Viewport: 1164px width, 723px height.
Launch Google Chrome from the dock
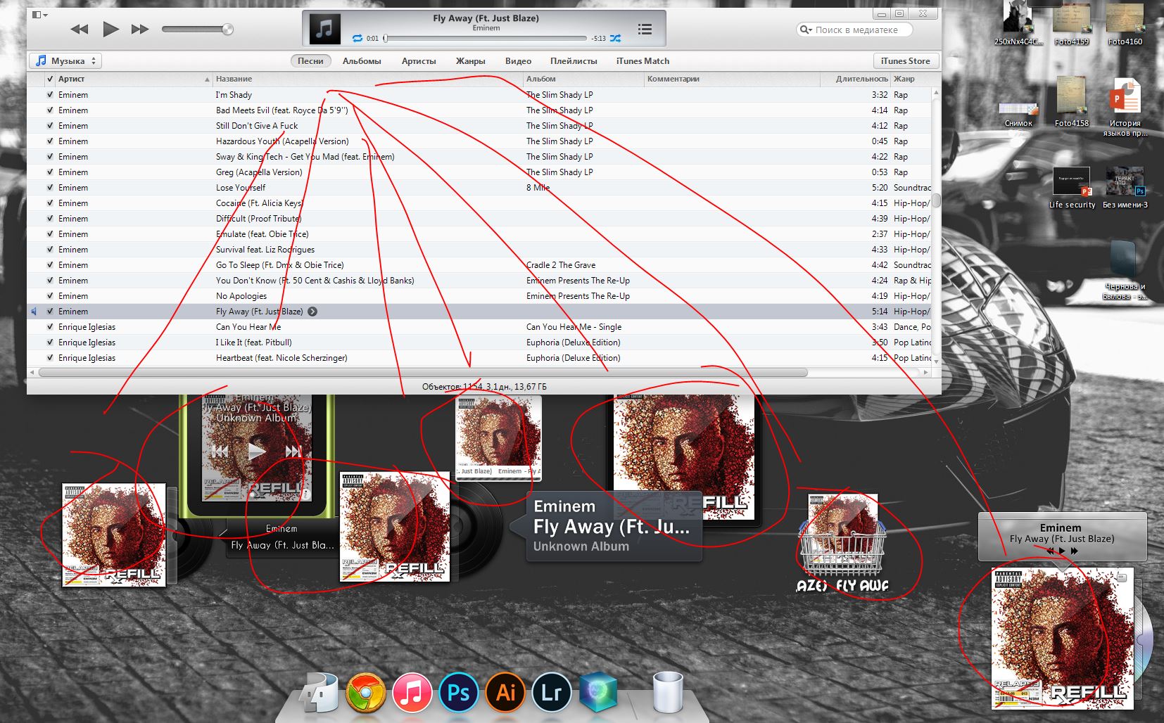pos(365,693)
